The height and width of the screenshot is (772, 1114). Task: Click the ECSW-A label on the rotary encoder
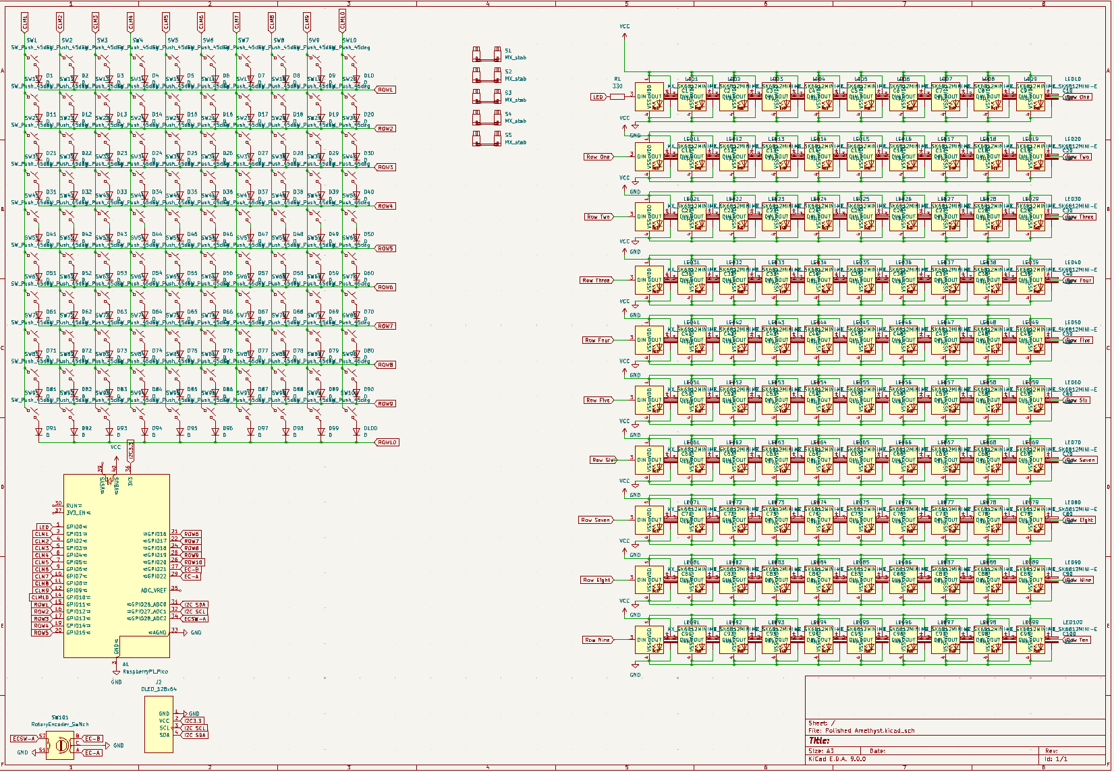[24, 738]
